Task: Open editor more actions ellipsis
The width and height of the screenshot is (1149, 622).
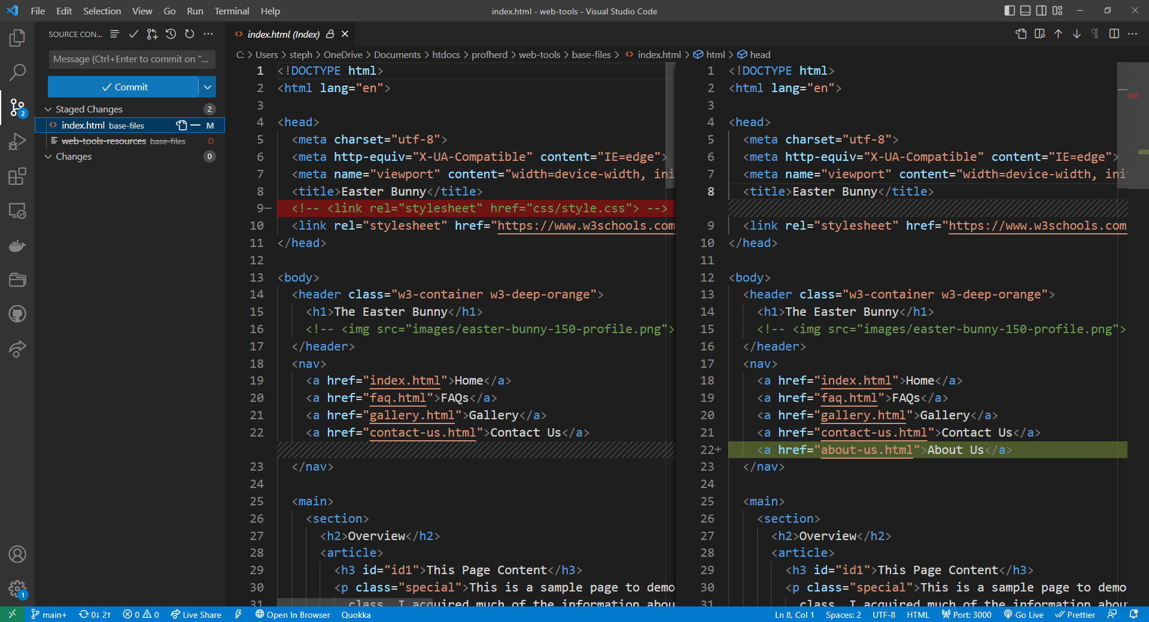Action: click(x=1132, y=34)
